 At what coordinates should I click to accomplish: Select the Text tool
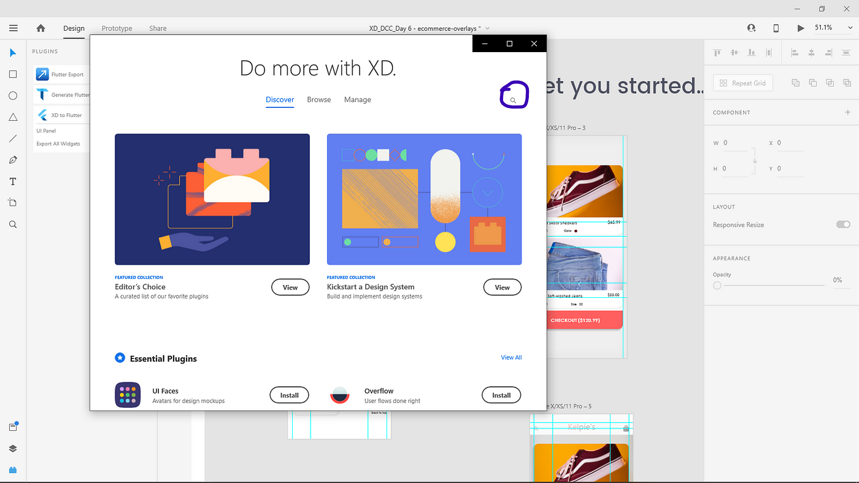[x=13, y=181]
